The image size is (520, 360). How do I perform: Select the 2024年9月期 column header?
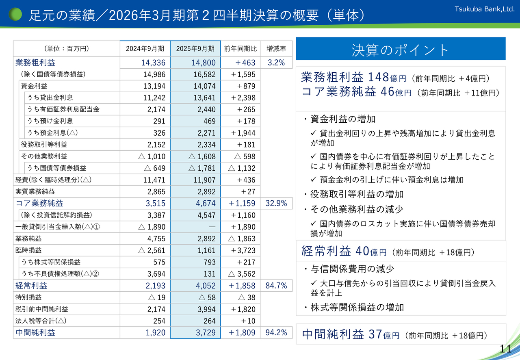pos(145,49)
